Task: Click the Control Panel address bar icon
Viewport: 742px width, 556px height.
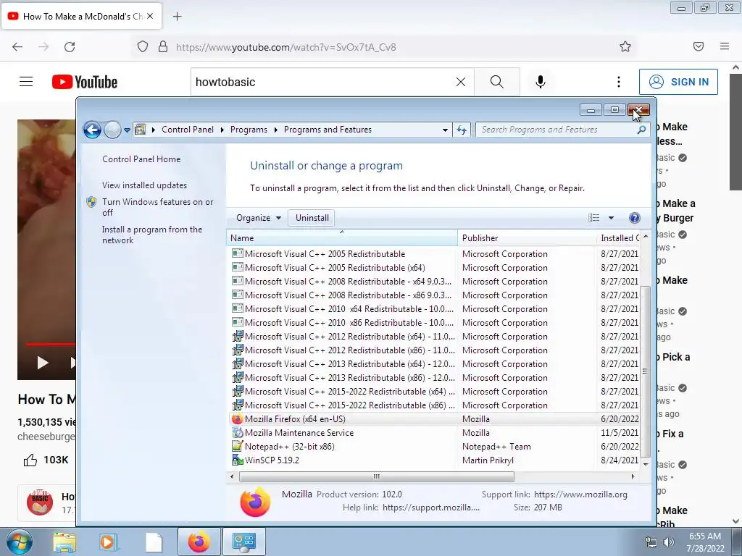Action: pos(141,130)
